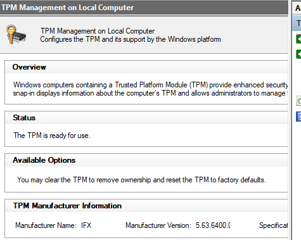Select version value '5.63.6400.0'
The height and width of the screenshot is (240, 301).
tap(213, 225)
